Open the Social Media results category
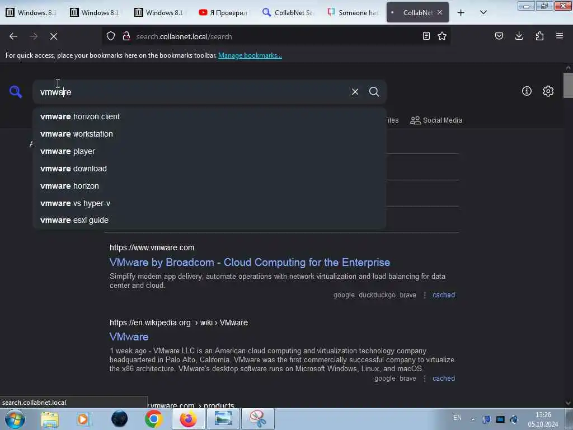Viewport: 573px width, 430px height. point(436,120)
